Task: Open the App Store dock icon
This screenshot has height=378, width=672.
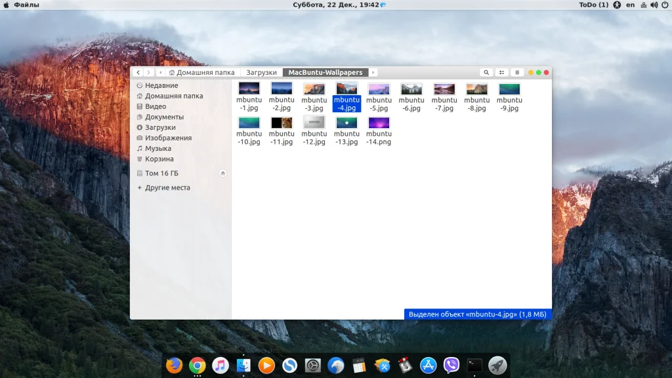Action: pyautogui.click(x=429, y=365)
